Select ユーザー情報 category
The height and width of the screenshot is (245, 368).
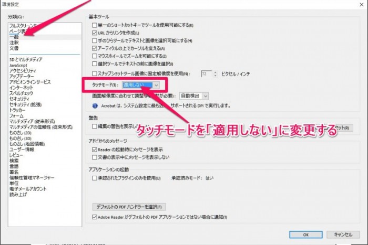coord(22,150)
